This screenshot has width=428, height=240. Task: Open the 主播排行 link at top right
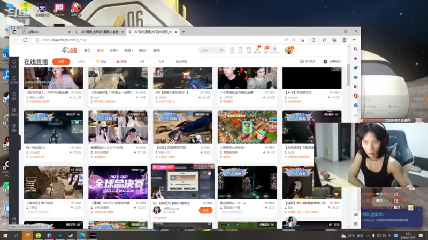332,61
